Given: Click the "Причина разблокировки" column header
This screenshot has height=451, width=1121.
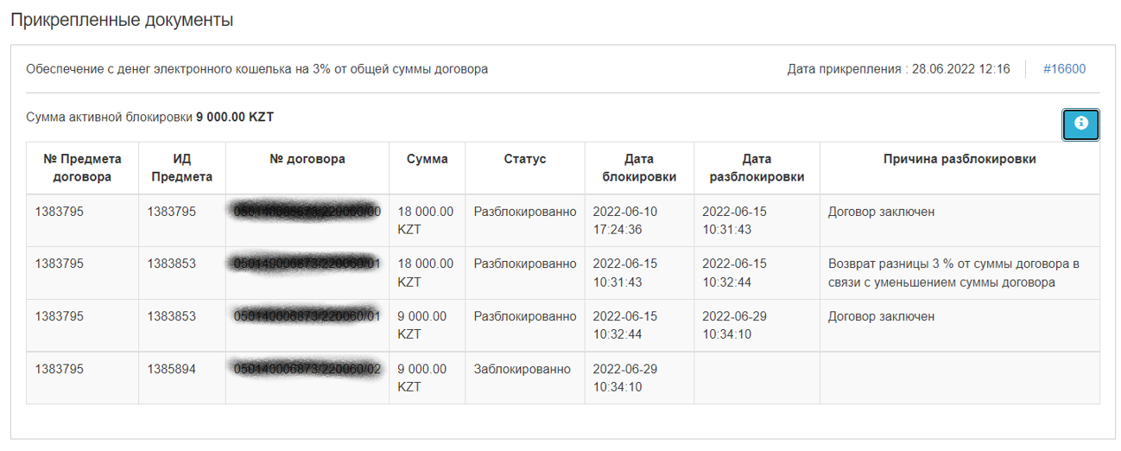Looking at the screenshot, I should point(959,159).
